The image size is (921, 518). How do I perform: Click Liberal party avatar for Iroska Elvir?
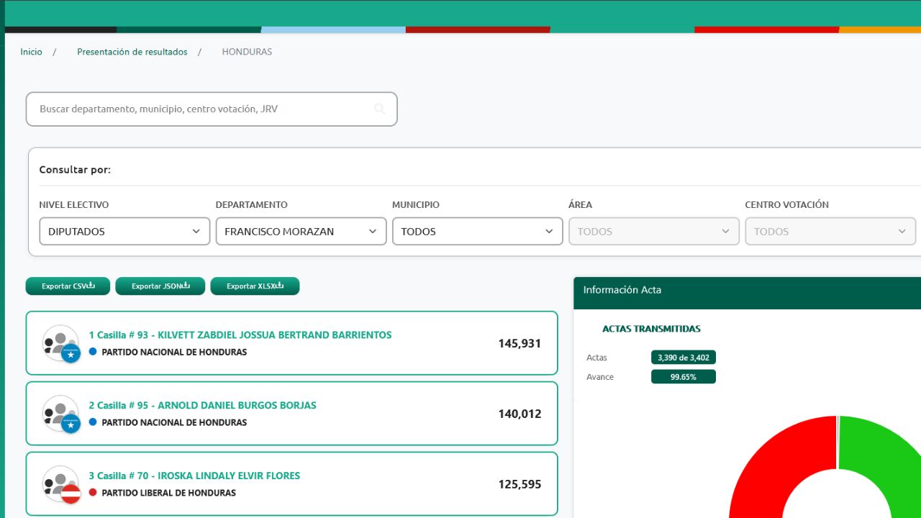click(x=61, y=485)
